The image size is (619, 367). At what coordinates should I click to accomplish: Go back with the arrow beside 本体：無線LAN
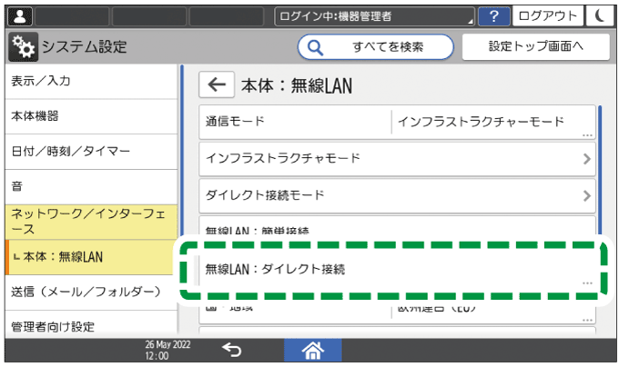click(x=217, y=84)
